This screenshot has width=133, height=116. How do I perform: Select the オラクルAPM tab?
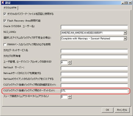[x=10, y=8]
